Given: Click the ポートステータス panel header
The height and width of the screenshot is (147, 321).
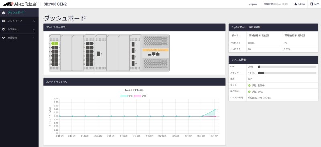Looking at the screenshot, I should tap(134, 27).
